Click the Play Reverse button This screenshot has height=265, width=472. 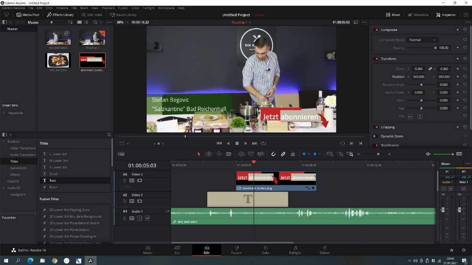coord(228,144)
